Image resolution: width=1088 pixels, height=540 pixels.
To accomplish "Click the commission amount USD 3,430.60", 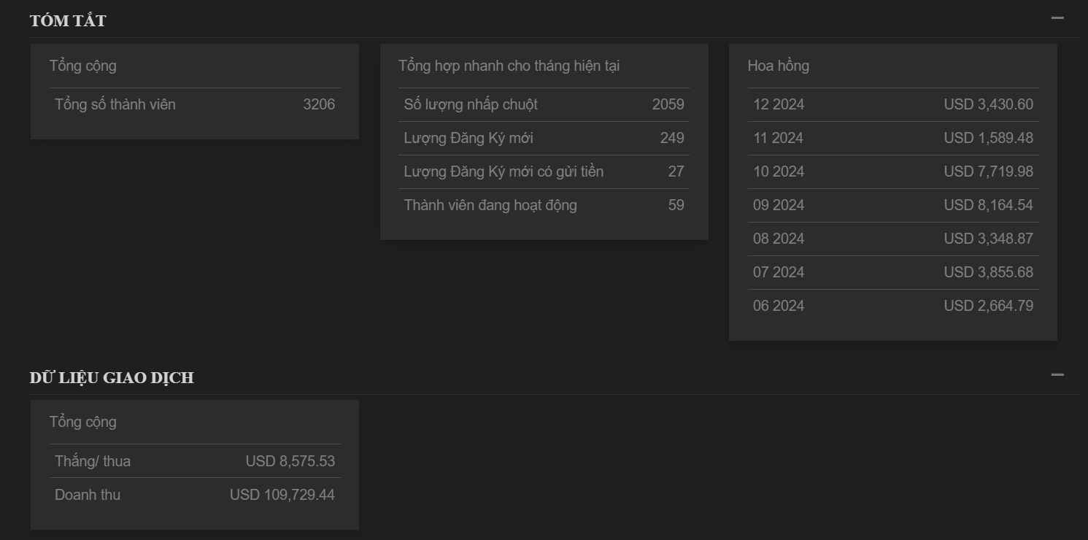I will (x=989, y=104).
